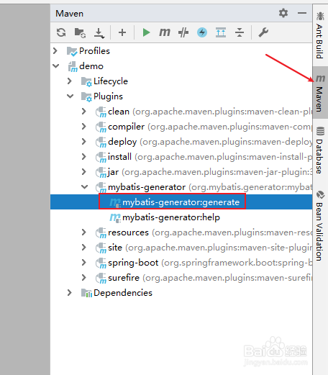Expand the Lifecycle node
Screen dimensions: 328x375
tap(69, 81)
